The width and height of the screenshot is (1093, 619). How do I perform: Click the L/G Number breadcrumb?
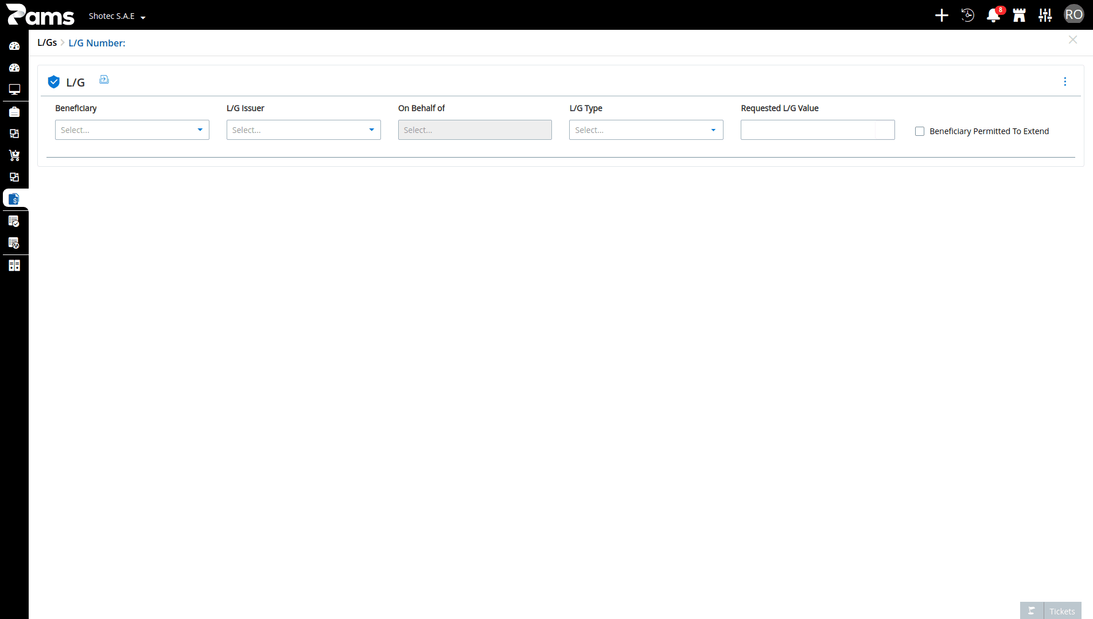[97, 43]
